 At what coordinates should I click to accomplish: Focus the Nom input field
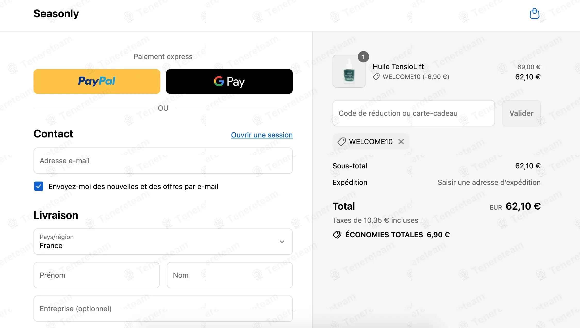point(230,275)
